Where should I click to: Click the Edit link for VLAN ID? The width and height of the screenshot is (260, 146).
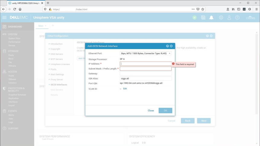(x=125, y=89)
